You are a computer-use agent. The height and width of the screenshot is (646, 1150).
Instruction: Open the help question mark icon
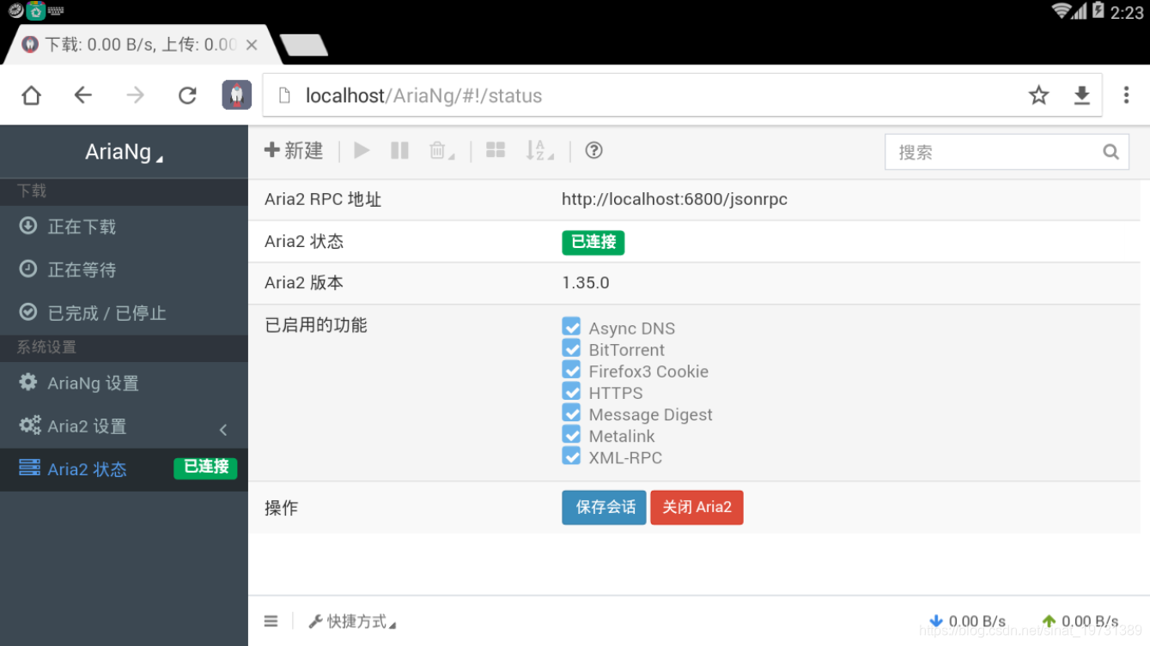593,150
